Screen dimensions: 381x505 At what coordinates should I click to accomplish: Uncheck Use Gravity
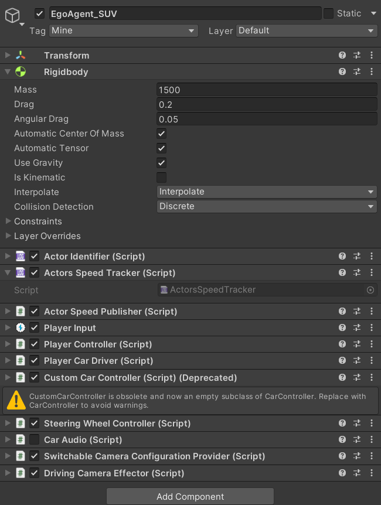pyautogui.click(x=162, y=163)
